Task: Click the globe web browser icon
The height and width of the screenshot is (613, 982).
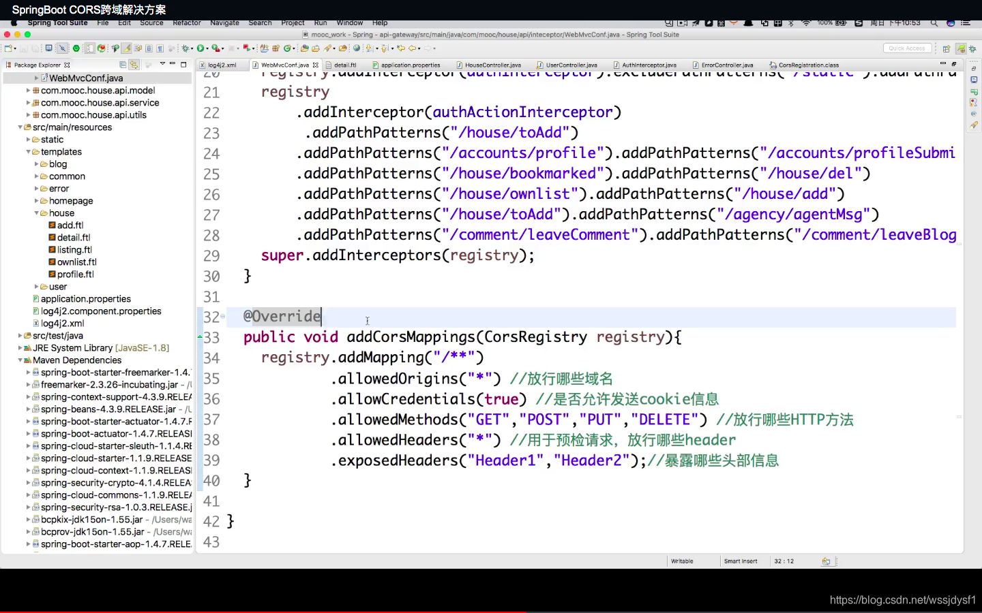Action: pos(357,48)
